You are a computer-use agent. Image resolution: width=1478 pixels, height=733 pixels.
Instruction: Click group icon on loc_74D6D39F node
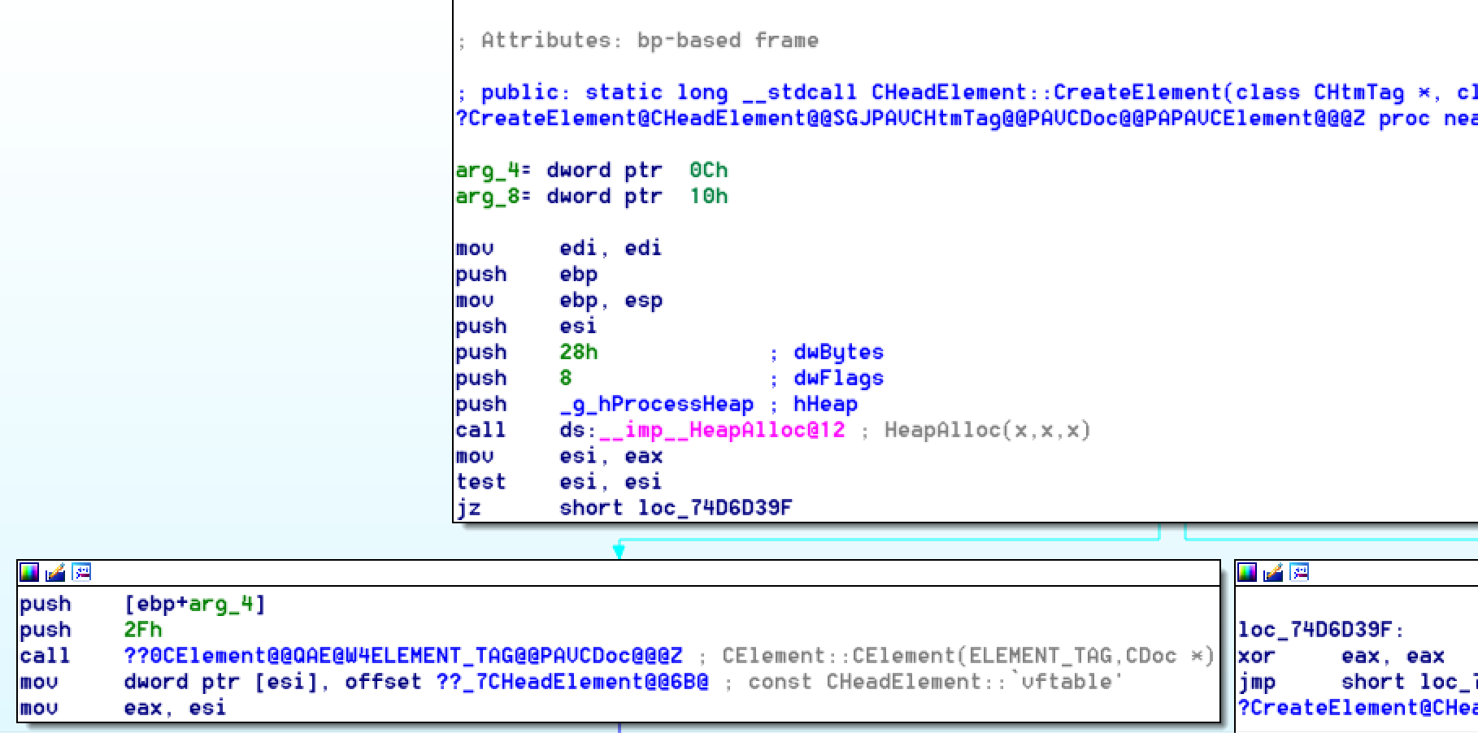click(1299, 573)
